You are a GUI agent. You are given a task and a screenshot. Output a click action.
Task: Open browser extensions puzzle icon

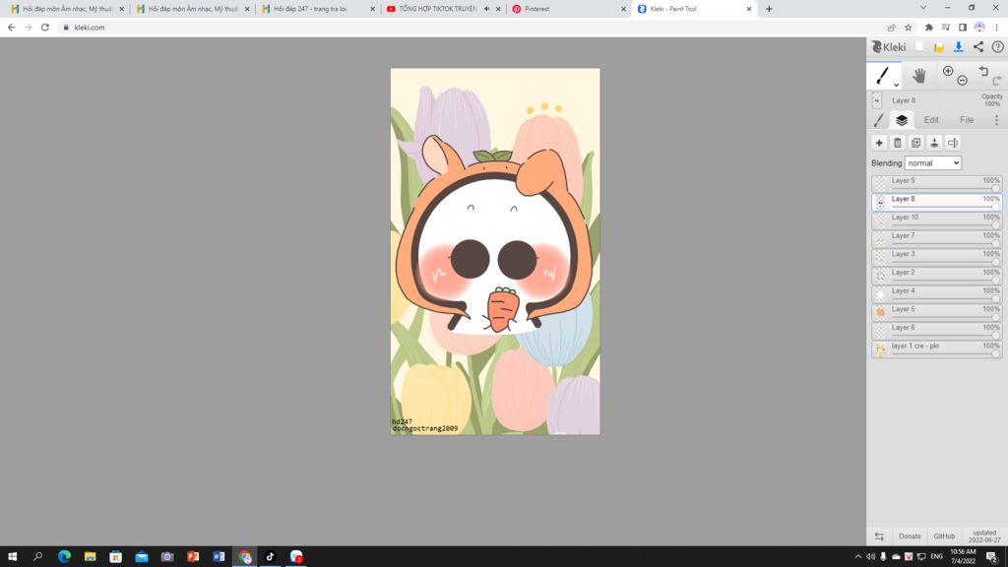coord(928,28)
